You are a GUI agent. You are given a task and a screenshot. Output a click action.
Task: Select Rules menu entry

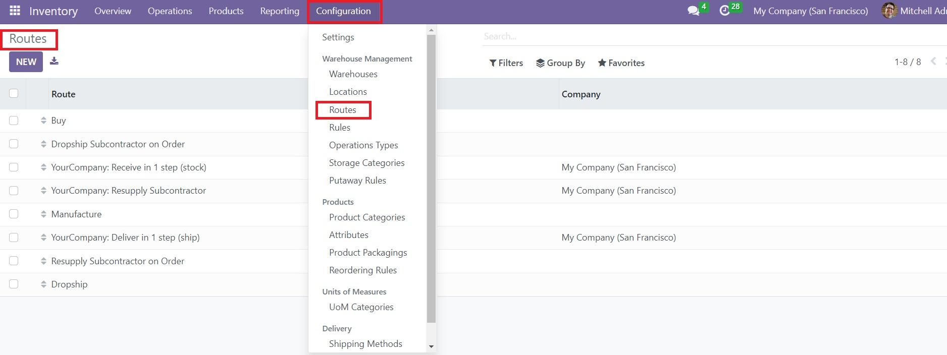point(340,128)
